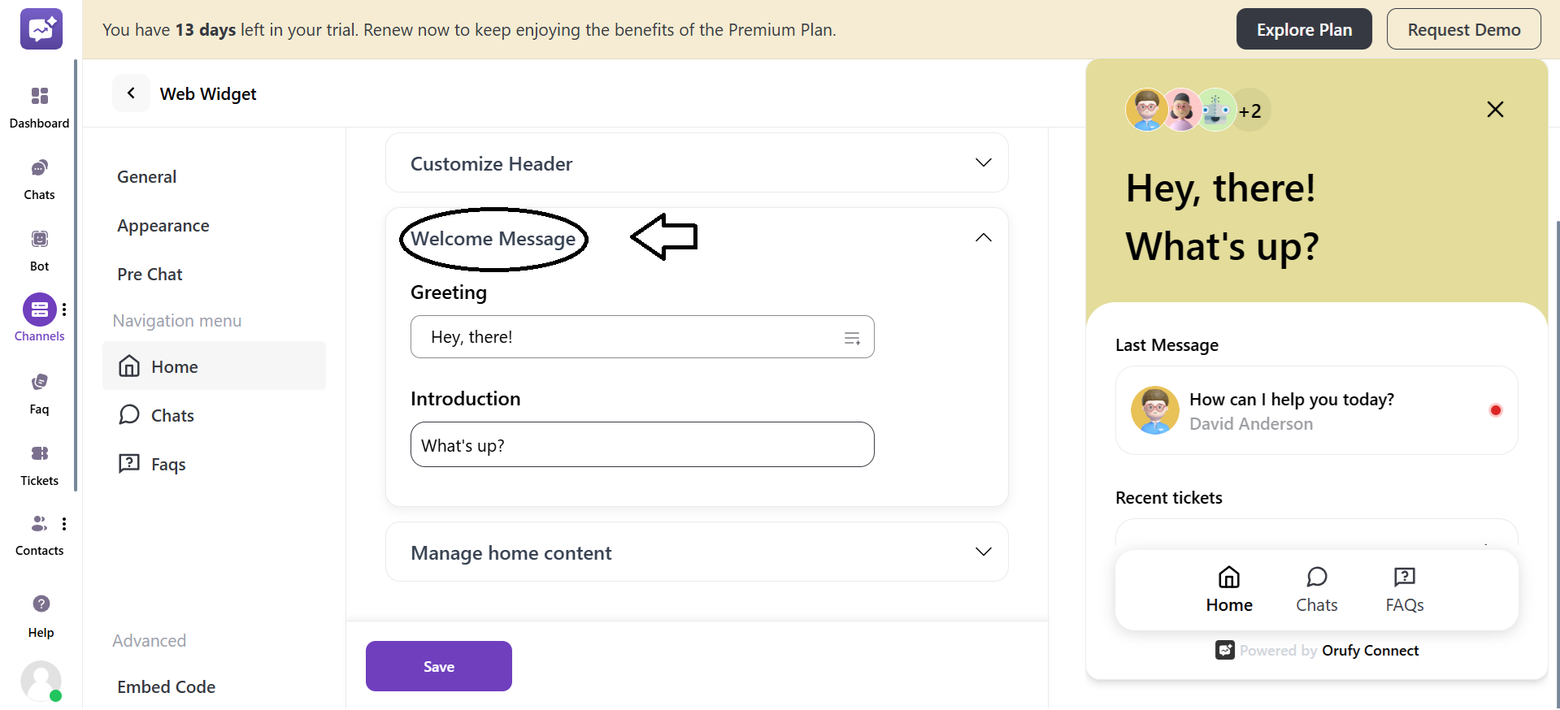This screenshot has width=1560, height=710.
Task: Collapse the Welcome Message section
Action: [x=983, y=238]
